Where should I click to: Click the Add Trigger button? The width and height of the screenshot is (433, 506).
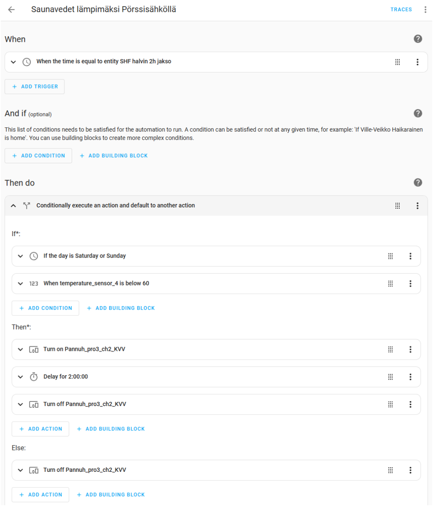(x=35, y=86)
